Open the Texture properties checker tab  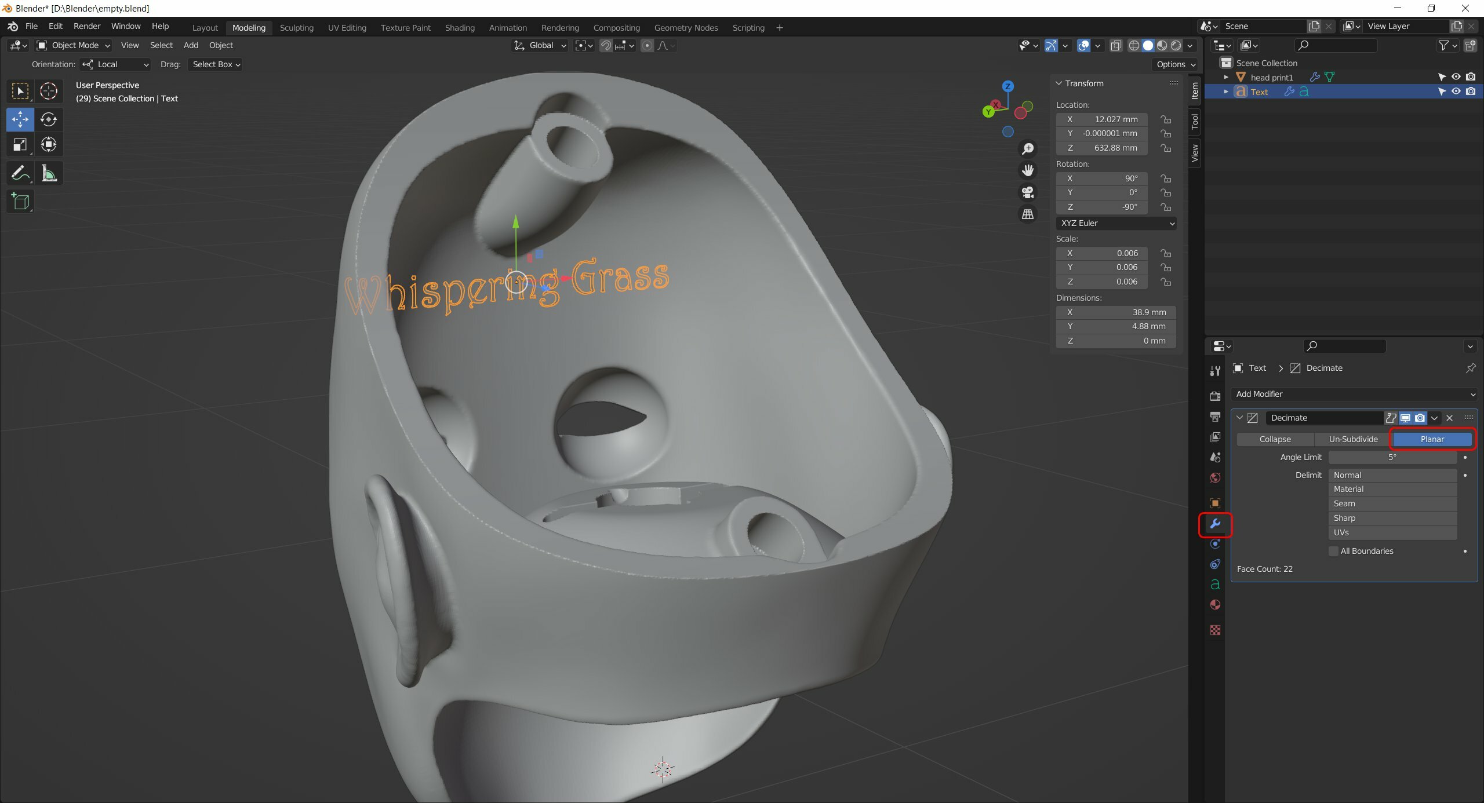1215,630
